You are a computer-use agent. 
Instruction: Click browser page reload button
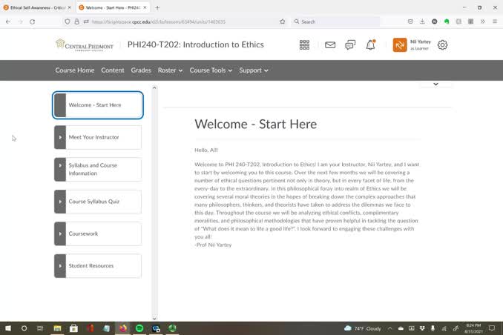coord(32,21)
